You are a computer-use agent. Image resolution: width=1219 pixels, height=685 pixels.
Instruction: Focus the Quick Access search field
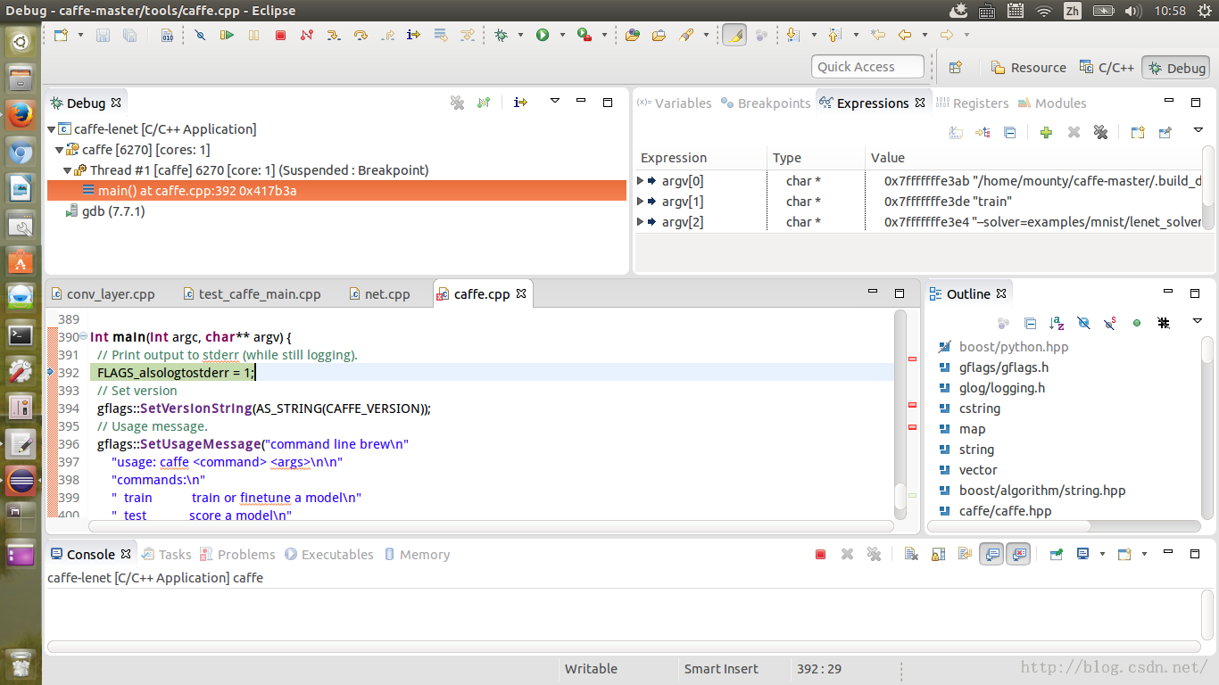[x=867, y=67]
